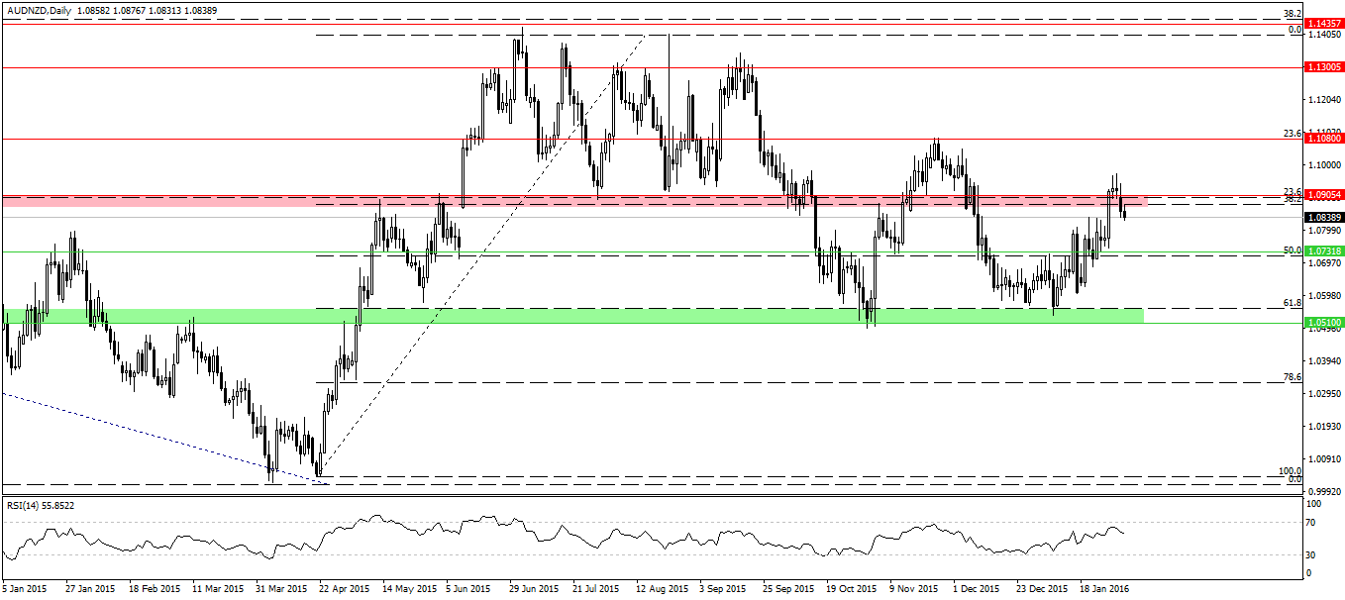The height and width of the screenshot is (600, 1345).
Task: Select the 1.13005 resistance price tag
Action: point(1323,67)
